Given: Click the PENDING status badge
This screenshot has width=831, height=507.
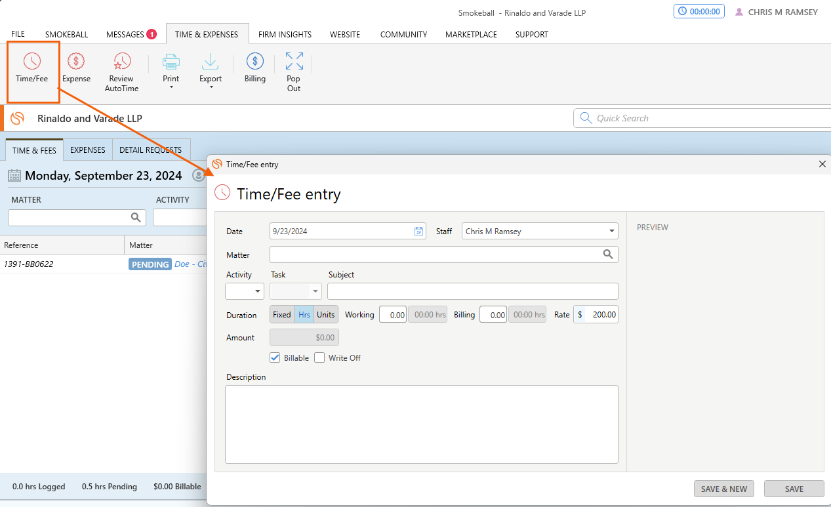Looking at the screenshot, I should point(150,264).
